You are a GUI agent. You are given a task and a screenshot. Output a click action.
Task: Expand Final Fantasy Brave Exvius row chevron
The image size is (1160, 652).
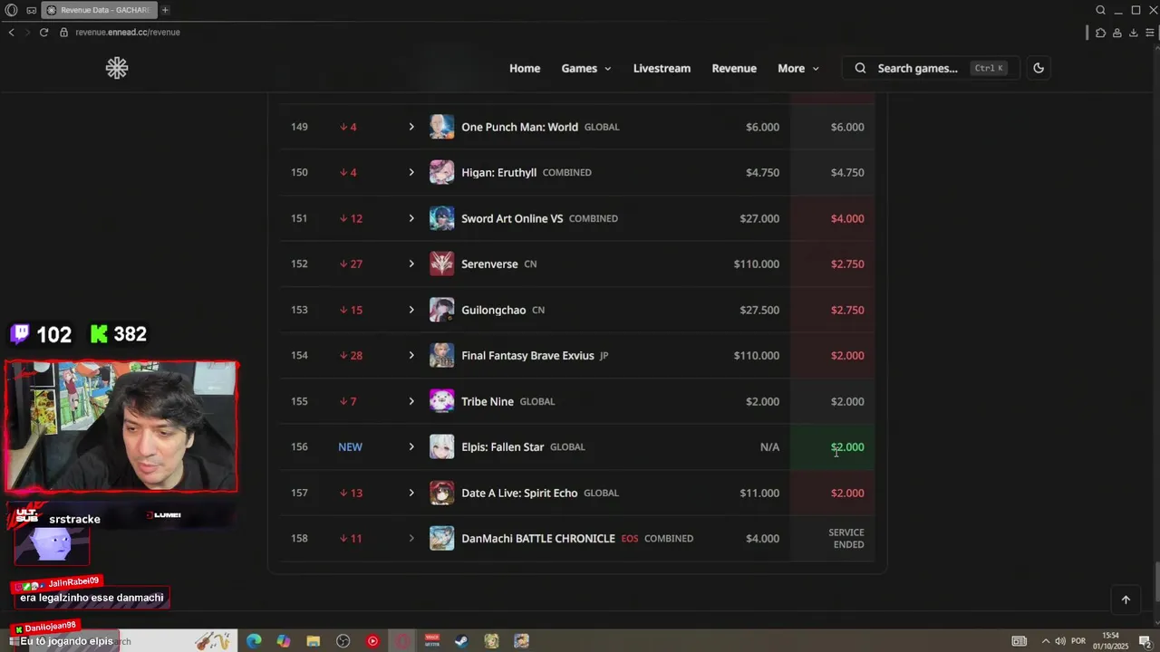click(411, 355)
